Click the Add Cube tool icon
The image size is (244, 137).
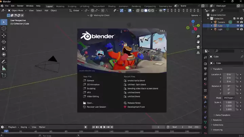[x=4, y=75]
